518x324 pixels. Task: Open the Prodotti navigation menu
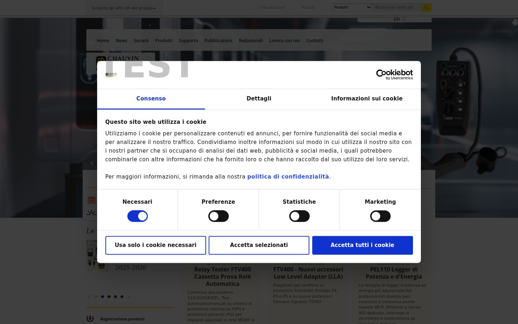tap(164, 41)
